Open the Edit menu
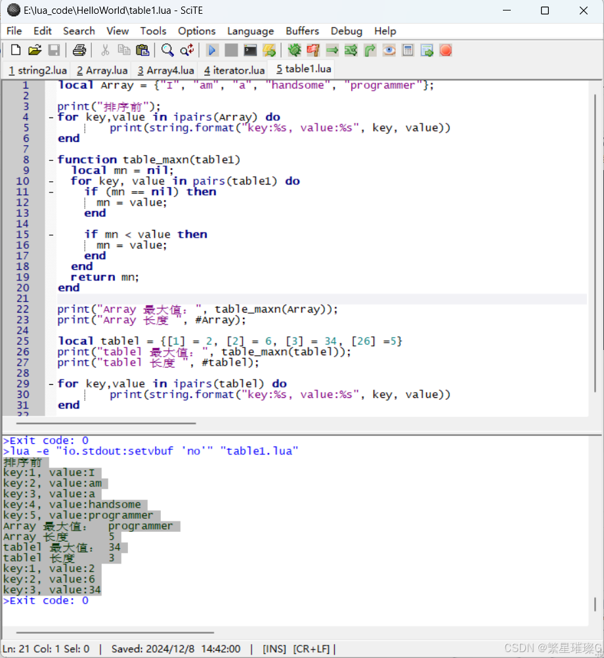 point(43,31)
